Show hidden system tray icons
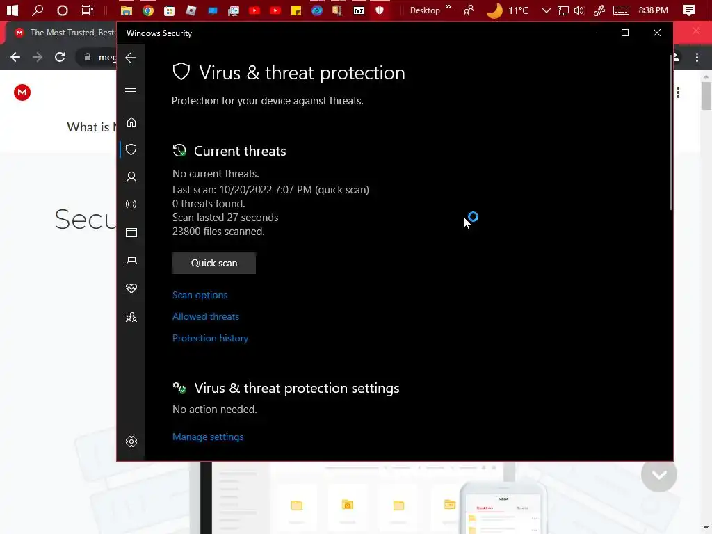The width and height of the screenshot is (712, 534). coord(547,10)
